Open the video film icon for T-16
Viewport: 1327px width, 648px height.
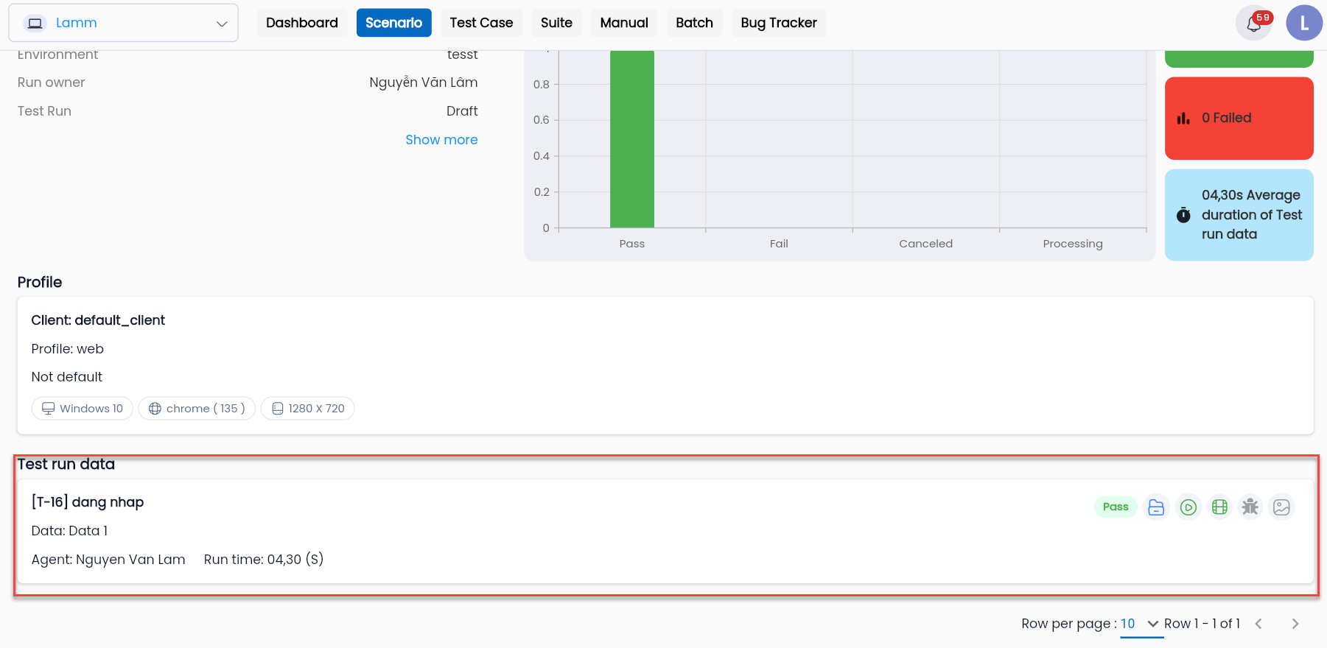(x=1219, y=507)
